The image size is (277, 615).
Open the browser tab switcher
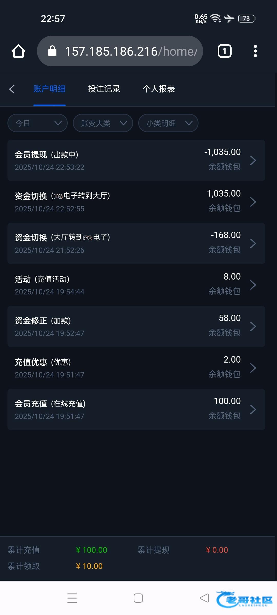(x=224, y=51)
